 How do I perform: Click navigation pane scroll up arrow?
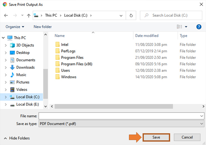coord(45,35)
